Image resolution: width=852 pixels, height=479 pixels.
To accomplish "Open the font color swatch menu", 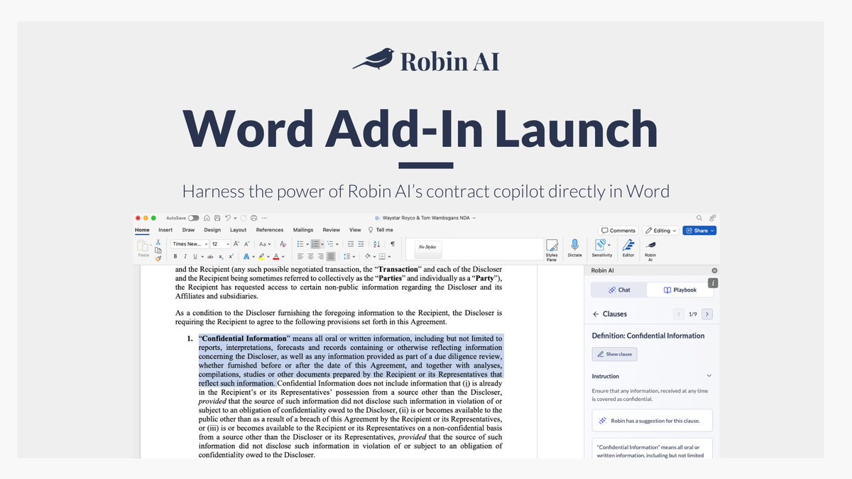I will point(275,255).
